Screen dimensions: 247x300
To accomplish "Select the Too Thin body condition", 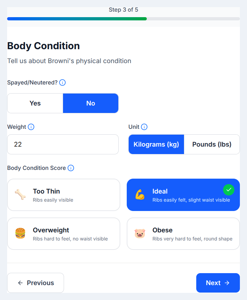I will pyautogui.click(x=63, y=194).
